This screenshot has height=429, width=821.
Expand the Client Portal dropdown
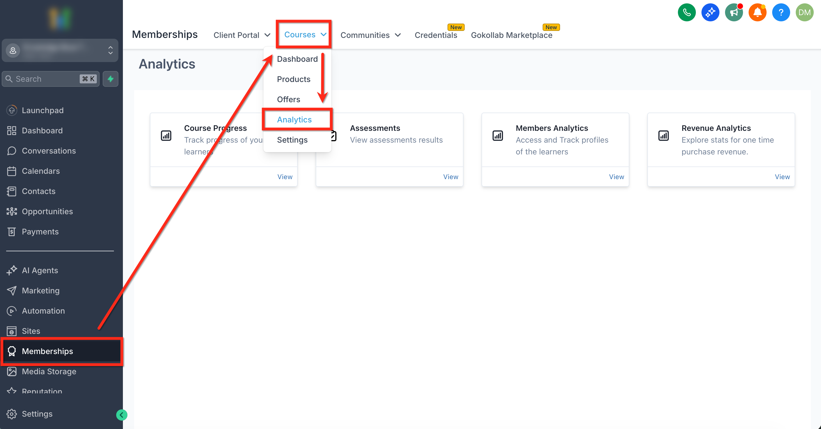coord(242,35)
